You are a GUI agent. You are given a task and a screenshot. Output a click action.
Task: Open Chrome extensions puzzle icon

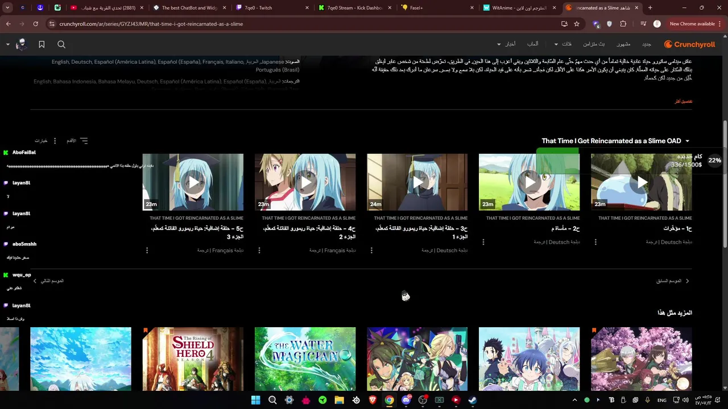pyautogui.click(x=623, y=24)
